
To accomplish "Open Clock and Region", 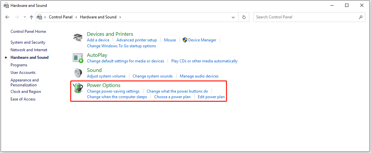I will pos(26,92).
